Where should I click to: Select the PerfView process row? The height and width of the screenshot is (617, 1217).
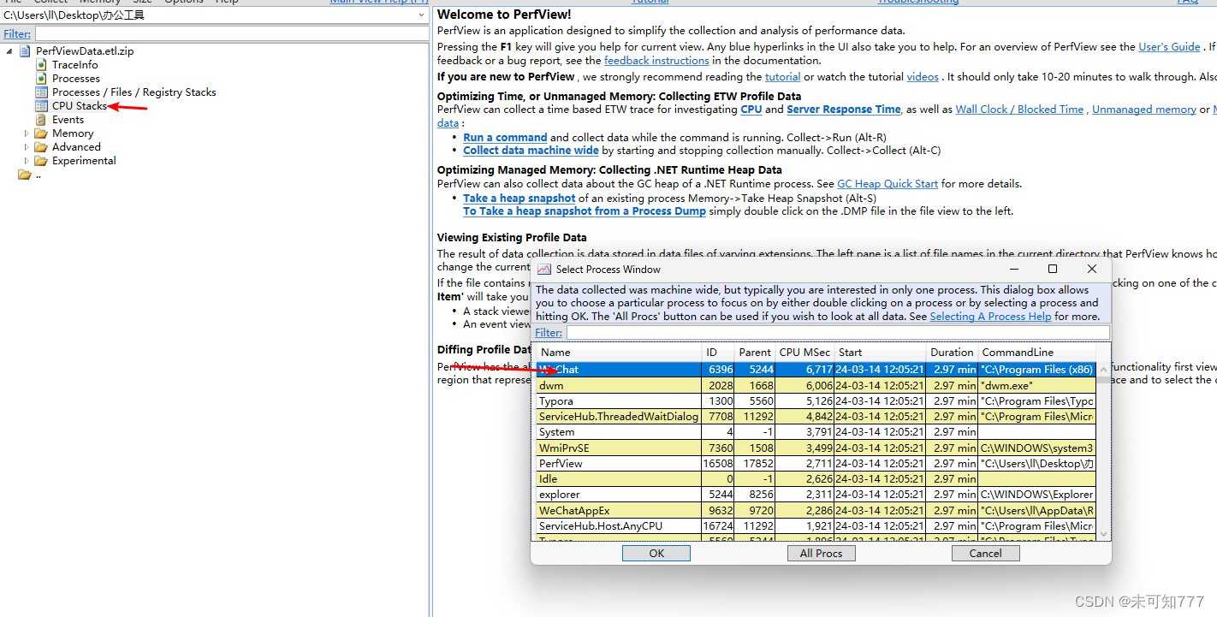point(816,464)
